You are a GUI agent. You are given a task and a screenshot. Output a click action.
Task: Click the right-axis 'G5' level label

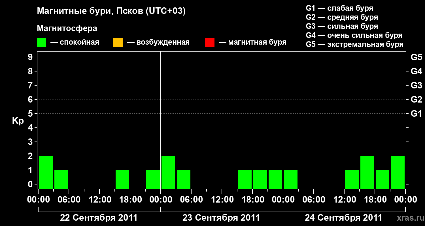(416, 57)
